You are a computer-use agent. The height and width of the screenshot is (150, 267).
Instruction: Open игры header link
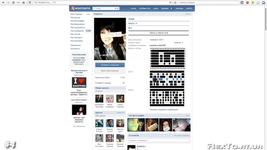pyautogui.click(x=156, y=8)
